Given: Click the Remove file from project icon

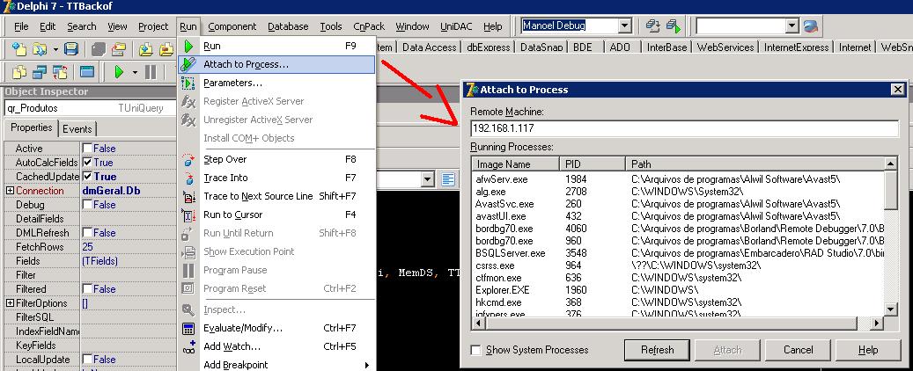Looking at the screenshot, I should [x=167, y=49].
